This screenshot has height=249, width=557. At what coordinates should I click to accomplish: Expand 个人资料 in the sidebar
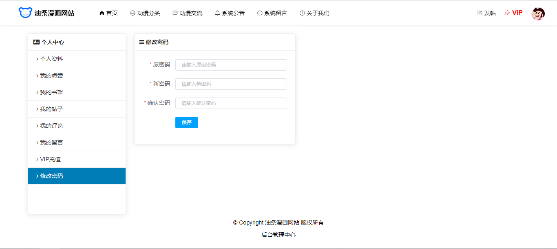51,59
